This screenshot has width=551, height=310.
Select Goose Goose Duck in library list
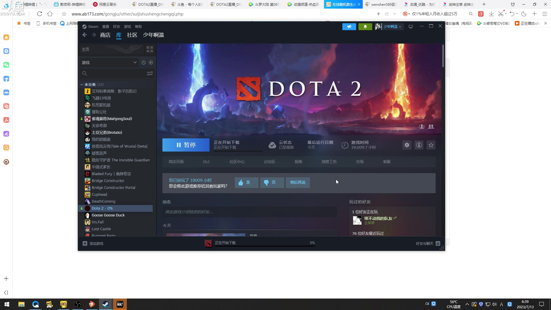[x=108, y=215]
